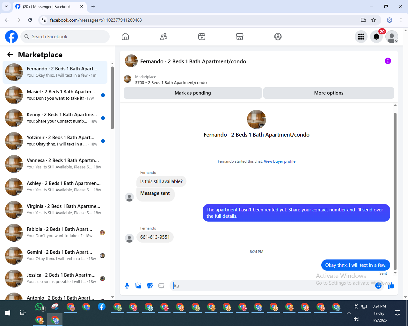Click Fernando's large listing thumbnail in chat

coord(257,119)
